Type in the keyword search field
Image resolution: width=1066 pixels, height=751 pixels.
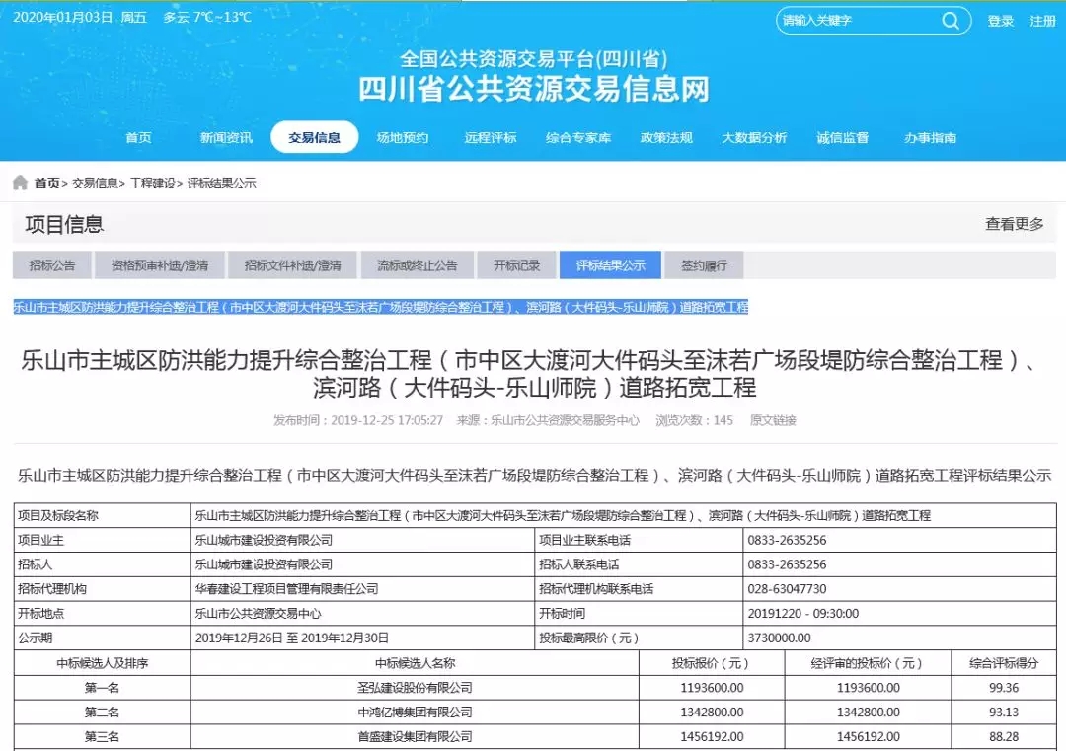(x=854, y=21)
